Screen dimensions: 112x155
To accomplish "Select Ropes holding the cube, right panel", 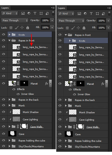I will [x=86, y=141].
